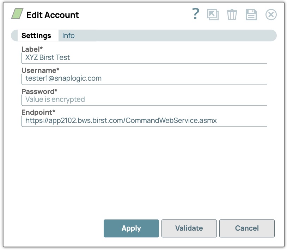This screenshot has width=287, height=250.
Task: Click the Edit Account dialog header
Action: 52,15
